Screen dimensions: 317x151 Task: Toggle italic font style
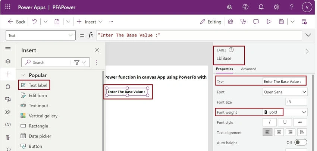[270, 122]
